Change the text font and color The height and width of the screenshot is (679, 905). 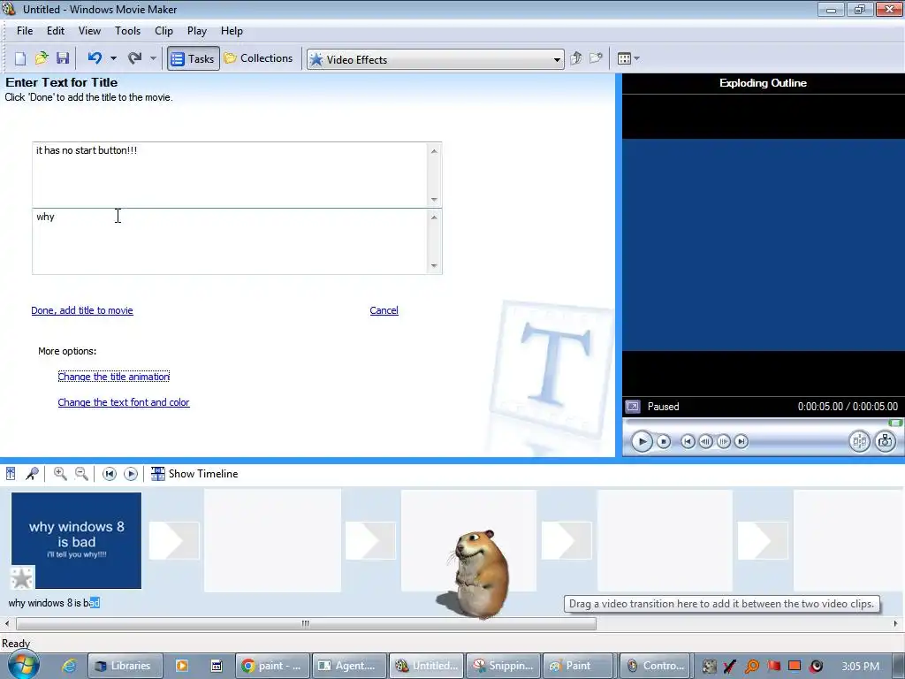click(x=124, y=402)
